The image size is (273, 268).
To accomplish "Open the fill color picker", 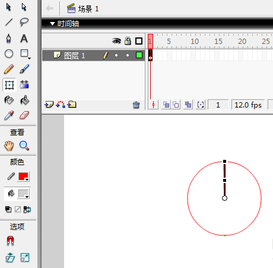I will (24, 194).
